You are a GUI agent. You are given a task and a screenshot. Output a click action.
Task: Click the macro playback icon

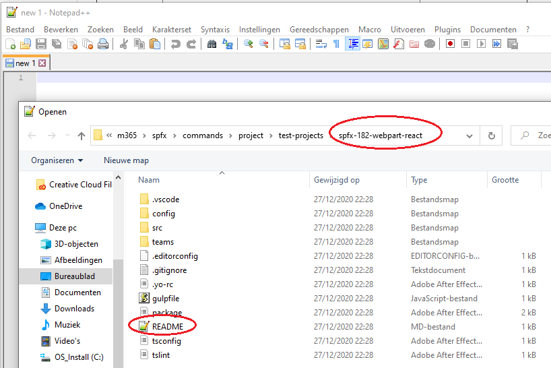(x=481, y=44)
